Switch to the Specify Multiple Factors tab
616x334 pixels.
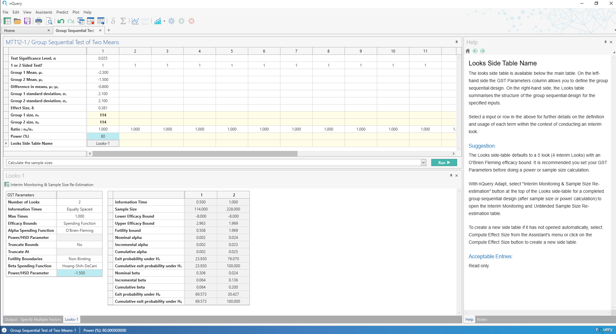click(x=41, y=319)
